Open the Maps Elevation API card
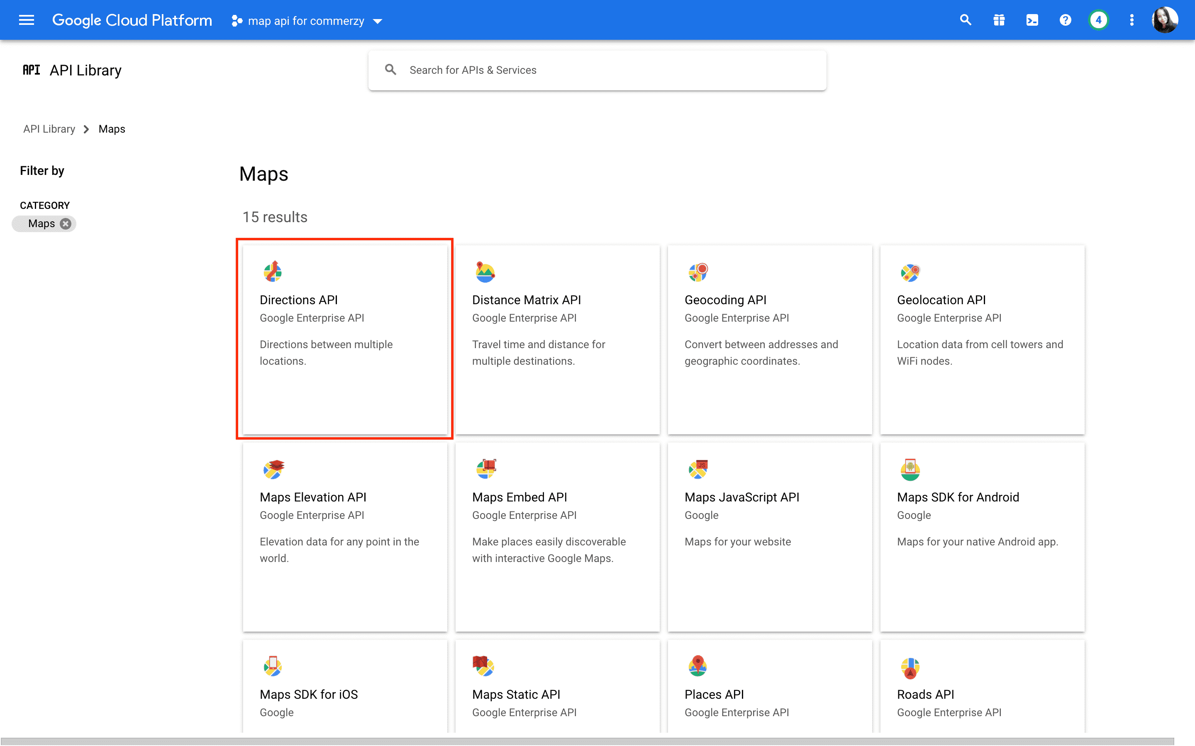This screenshot has width=1195, height=746. point(345,537)
